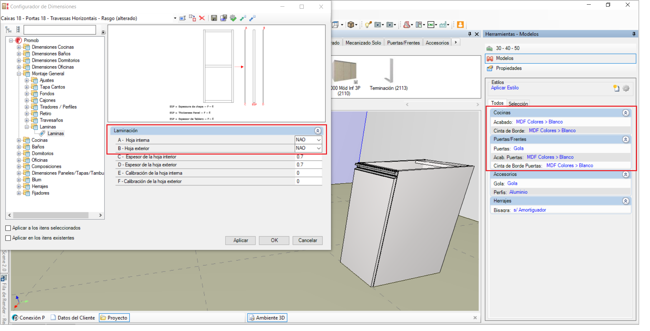The width and height of the screenshot is (650, 331).
Task: Click the copy configuration icon with red squares
Action: [192, 18]
